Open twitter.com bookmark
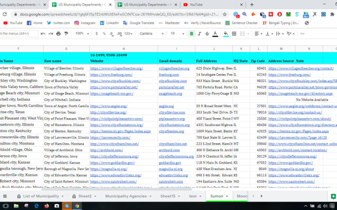 tap(58, 23)
